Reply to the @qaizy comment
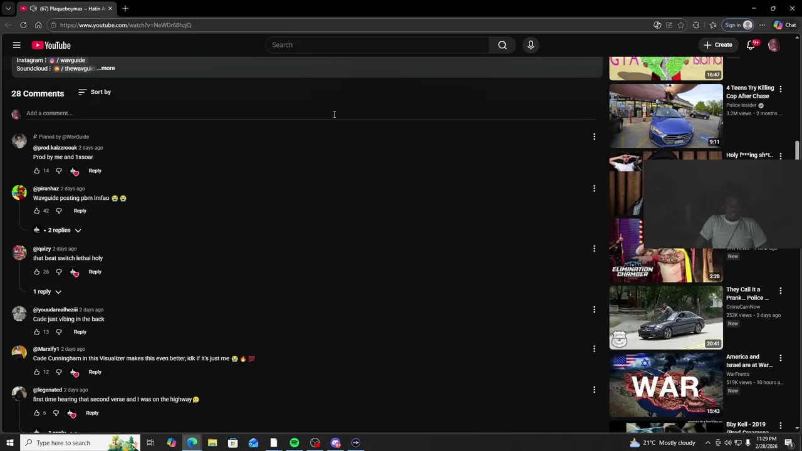 95,272
